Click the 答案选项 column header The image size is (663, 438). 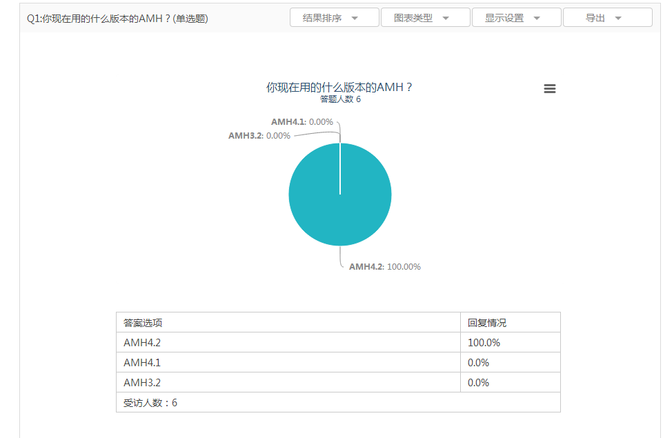pyautogui.click(x=143, y=323)
